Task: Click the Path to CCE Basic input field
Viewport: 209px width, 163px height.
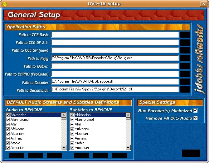Action: pyautogui.click(x=115, y=35)
